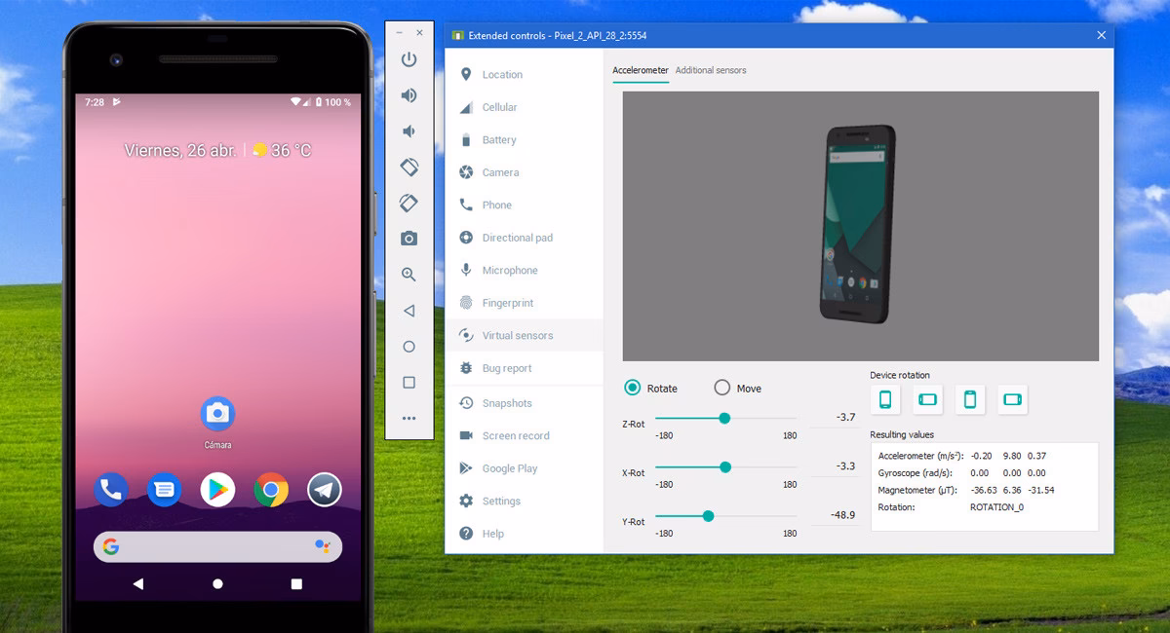The width and height of the screenshot is (1170, 633).
Task: Tap the Google search bar on phone
Action: click(217, 546)
